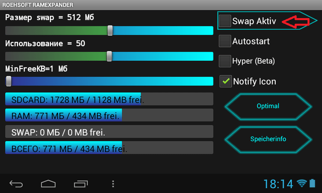The height and width of the screenshot is (193, 322).
Task: Click the swap size slider handle
Action: 110,30
